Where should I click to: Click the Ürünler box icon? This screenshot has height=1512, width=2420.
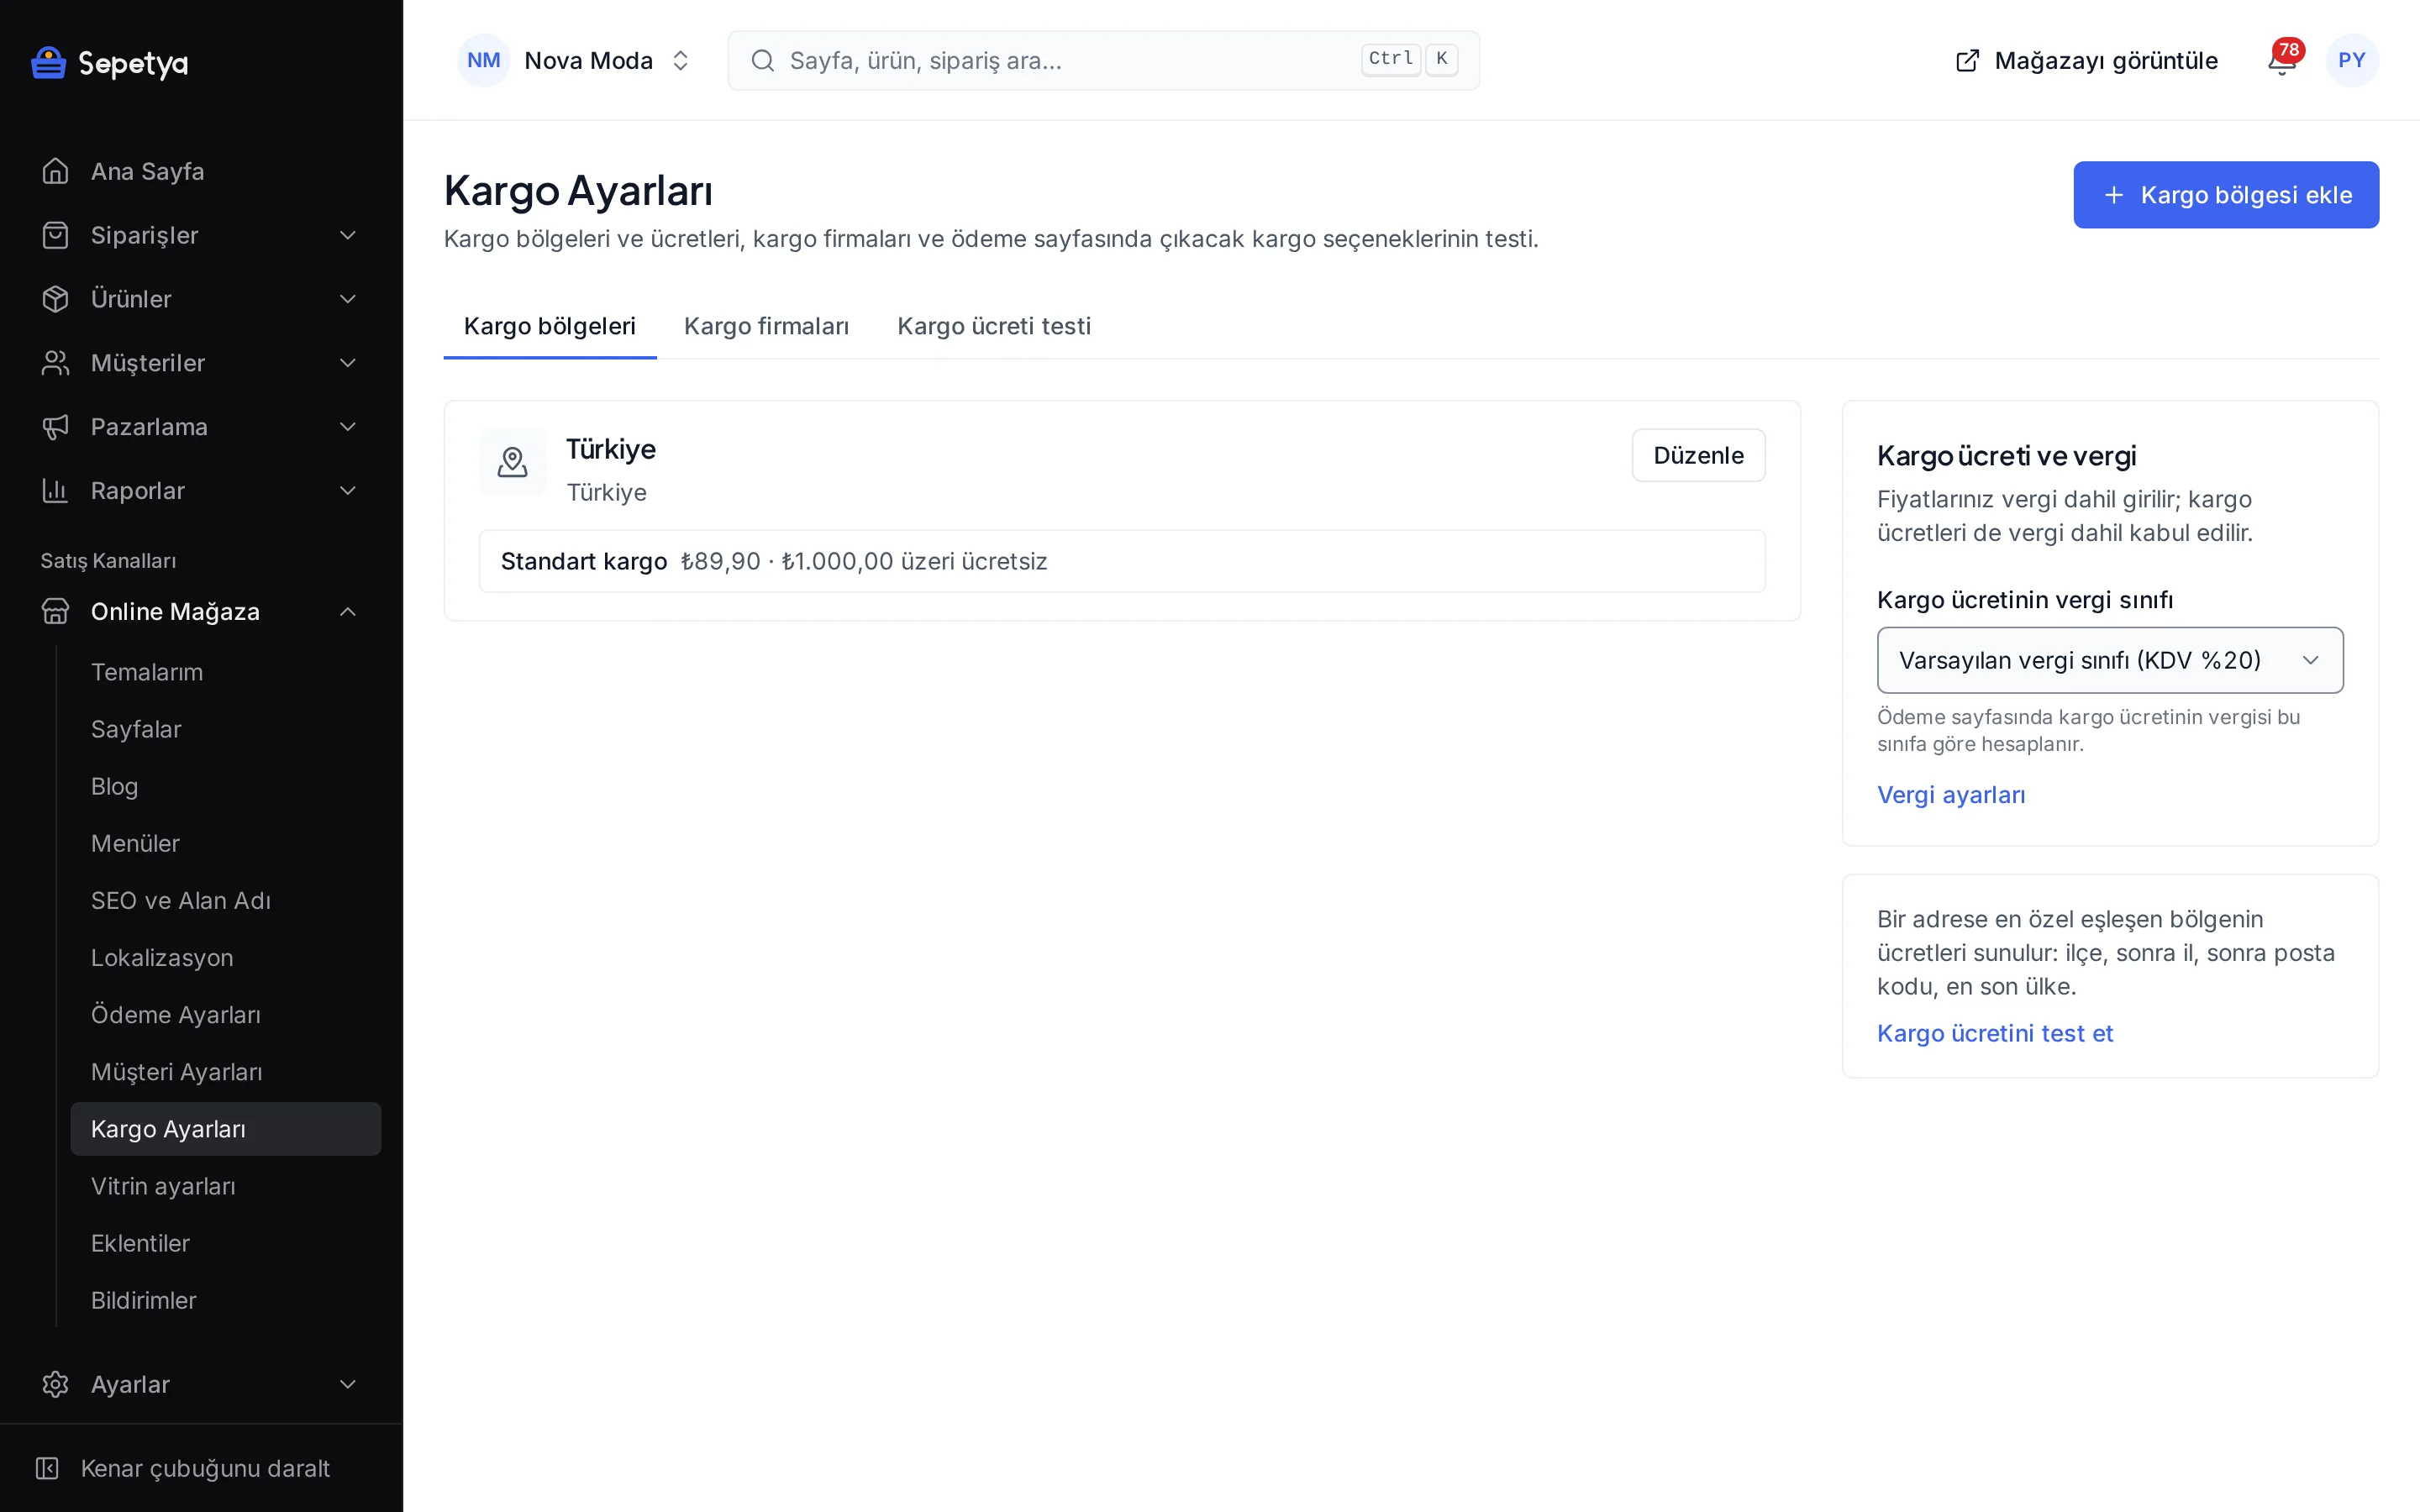[x=56, y=299]
